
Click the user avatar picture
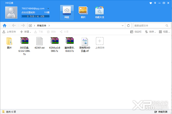11,13
